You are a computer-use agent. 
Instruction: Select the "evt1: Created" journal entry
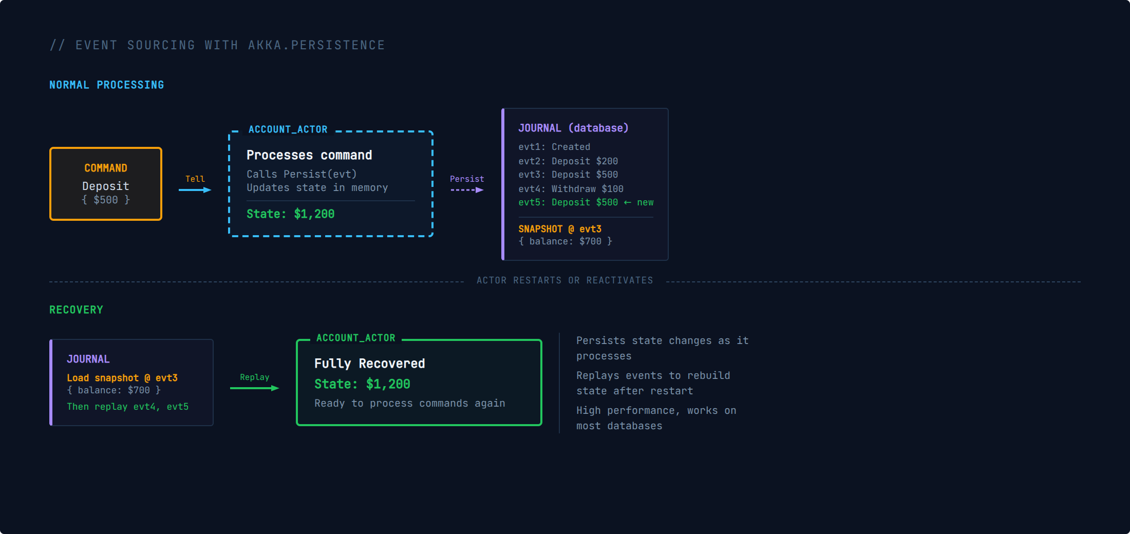tap(554, 147)
